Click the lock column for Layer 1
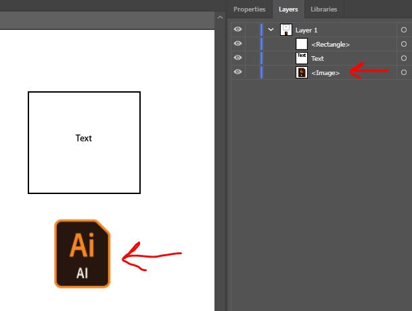The image size is (412, 311). [x=252, y=30]
